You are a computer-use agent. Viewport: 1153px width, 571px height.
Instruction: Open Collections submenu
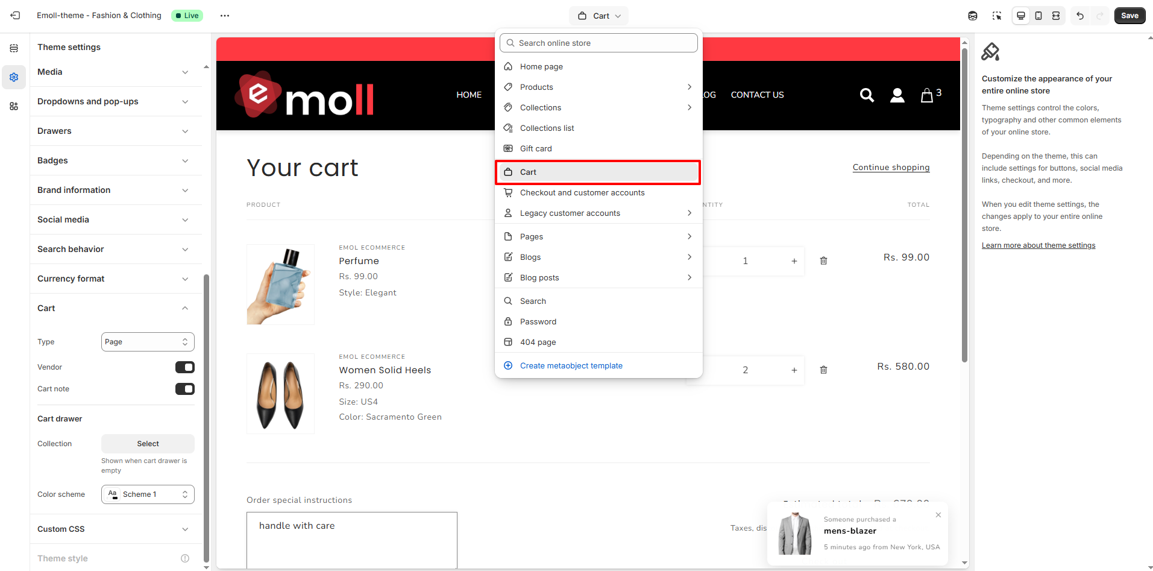598,107
